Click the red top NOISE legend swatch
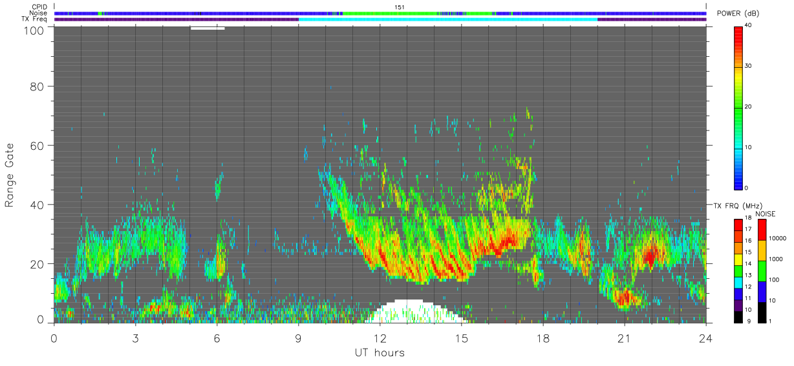 [x=761, y=229]
